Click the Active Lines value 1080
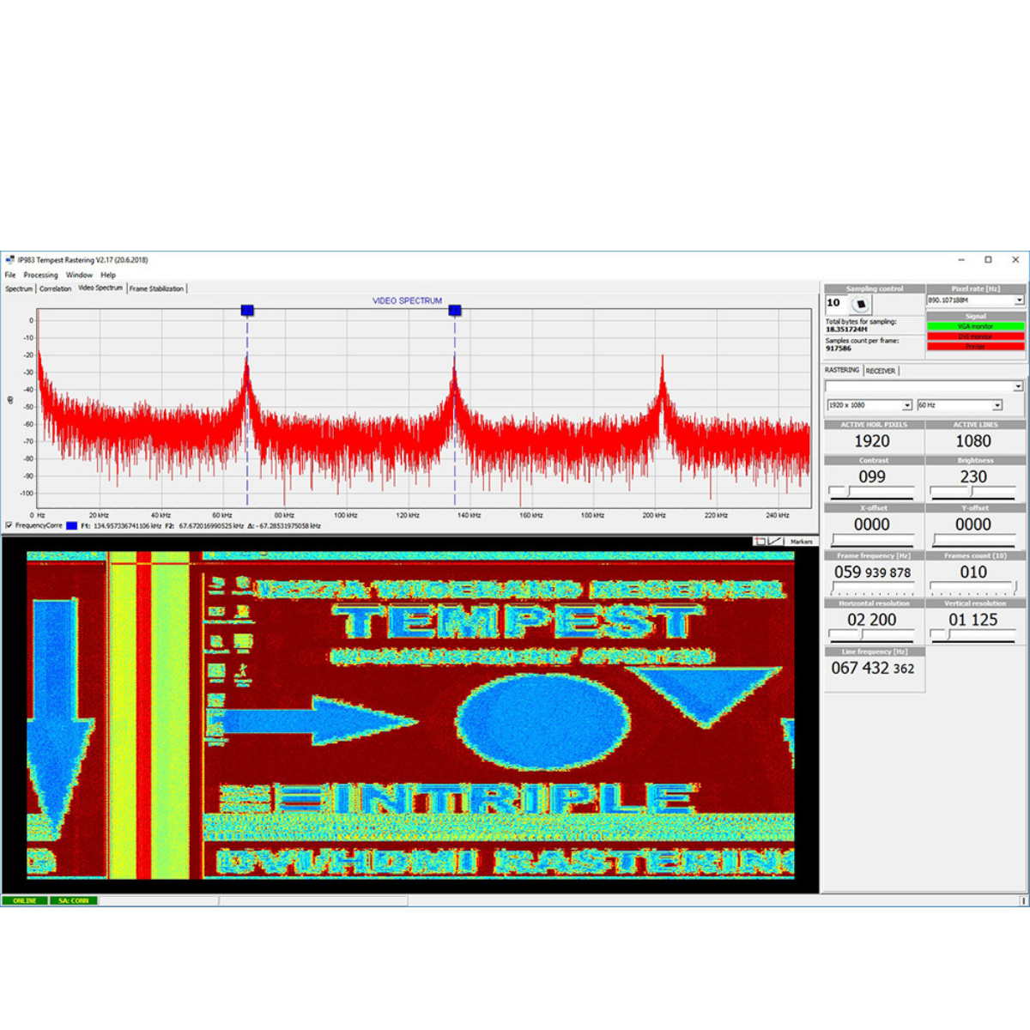Image resolution: width=1030 pixels, height=1030 pixels. point(973,441)
